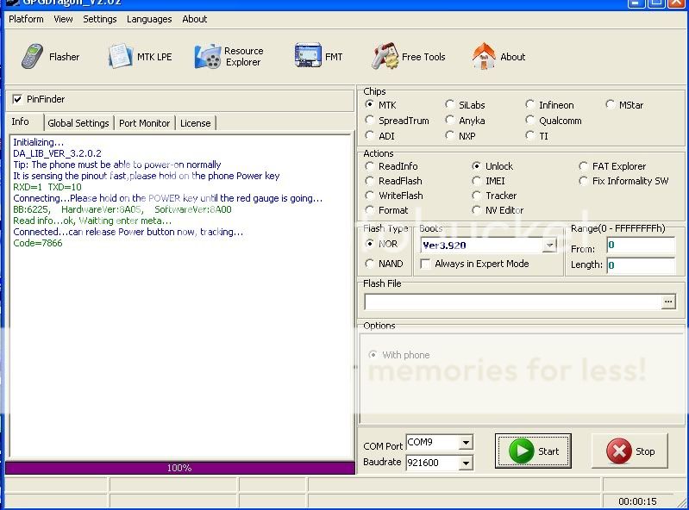Open the About menu

tap(194, 19)
